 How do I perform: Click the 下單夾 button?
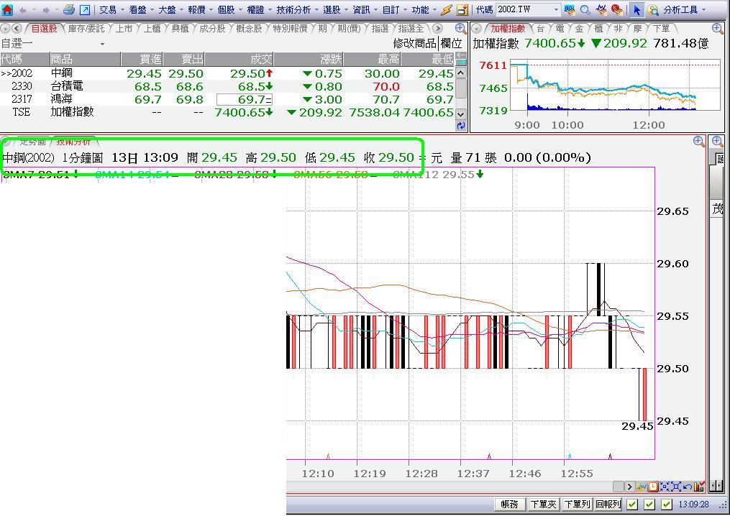tap(543, 505)
